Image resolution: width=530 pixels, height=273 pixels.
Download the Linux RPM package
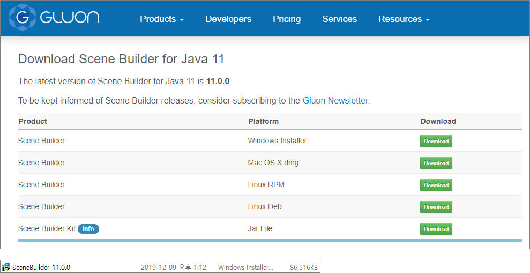click(436, 185)
